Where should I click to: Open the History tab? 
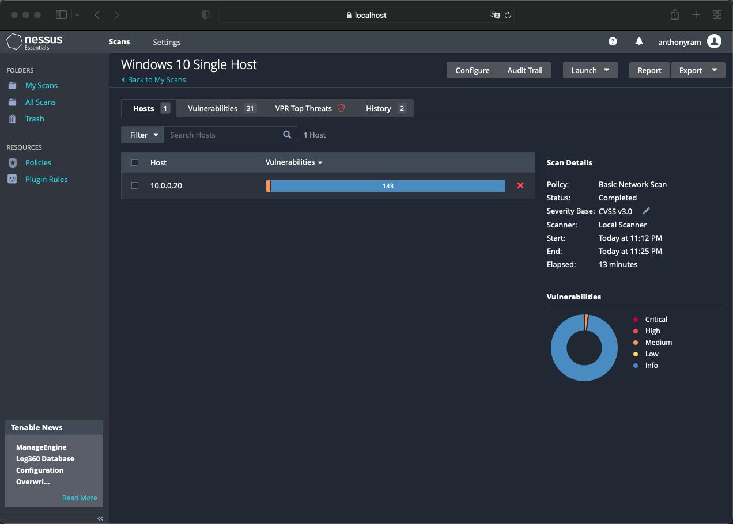coord(385,108)
